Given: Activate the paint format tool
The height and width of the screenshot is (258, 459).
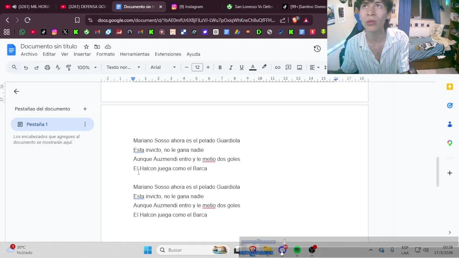Looking at the screenshot, I should tap(69, 67).
